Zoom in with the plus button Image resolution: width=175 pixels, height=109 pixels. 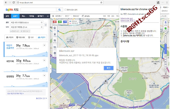pos(166,35)
